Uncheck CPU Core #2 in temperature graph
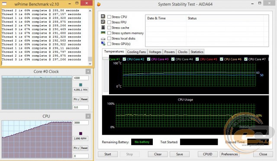This screenshot has height=161, width=277. [124, 59]
